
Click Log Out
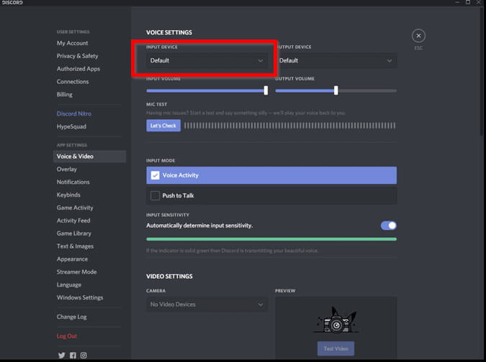click(x=67, y=336)
